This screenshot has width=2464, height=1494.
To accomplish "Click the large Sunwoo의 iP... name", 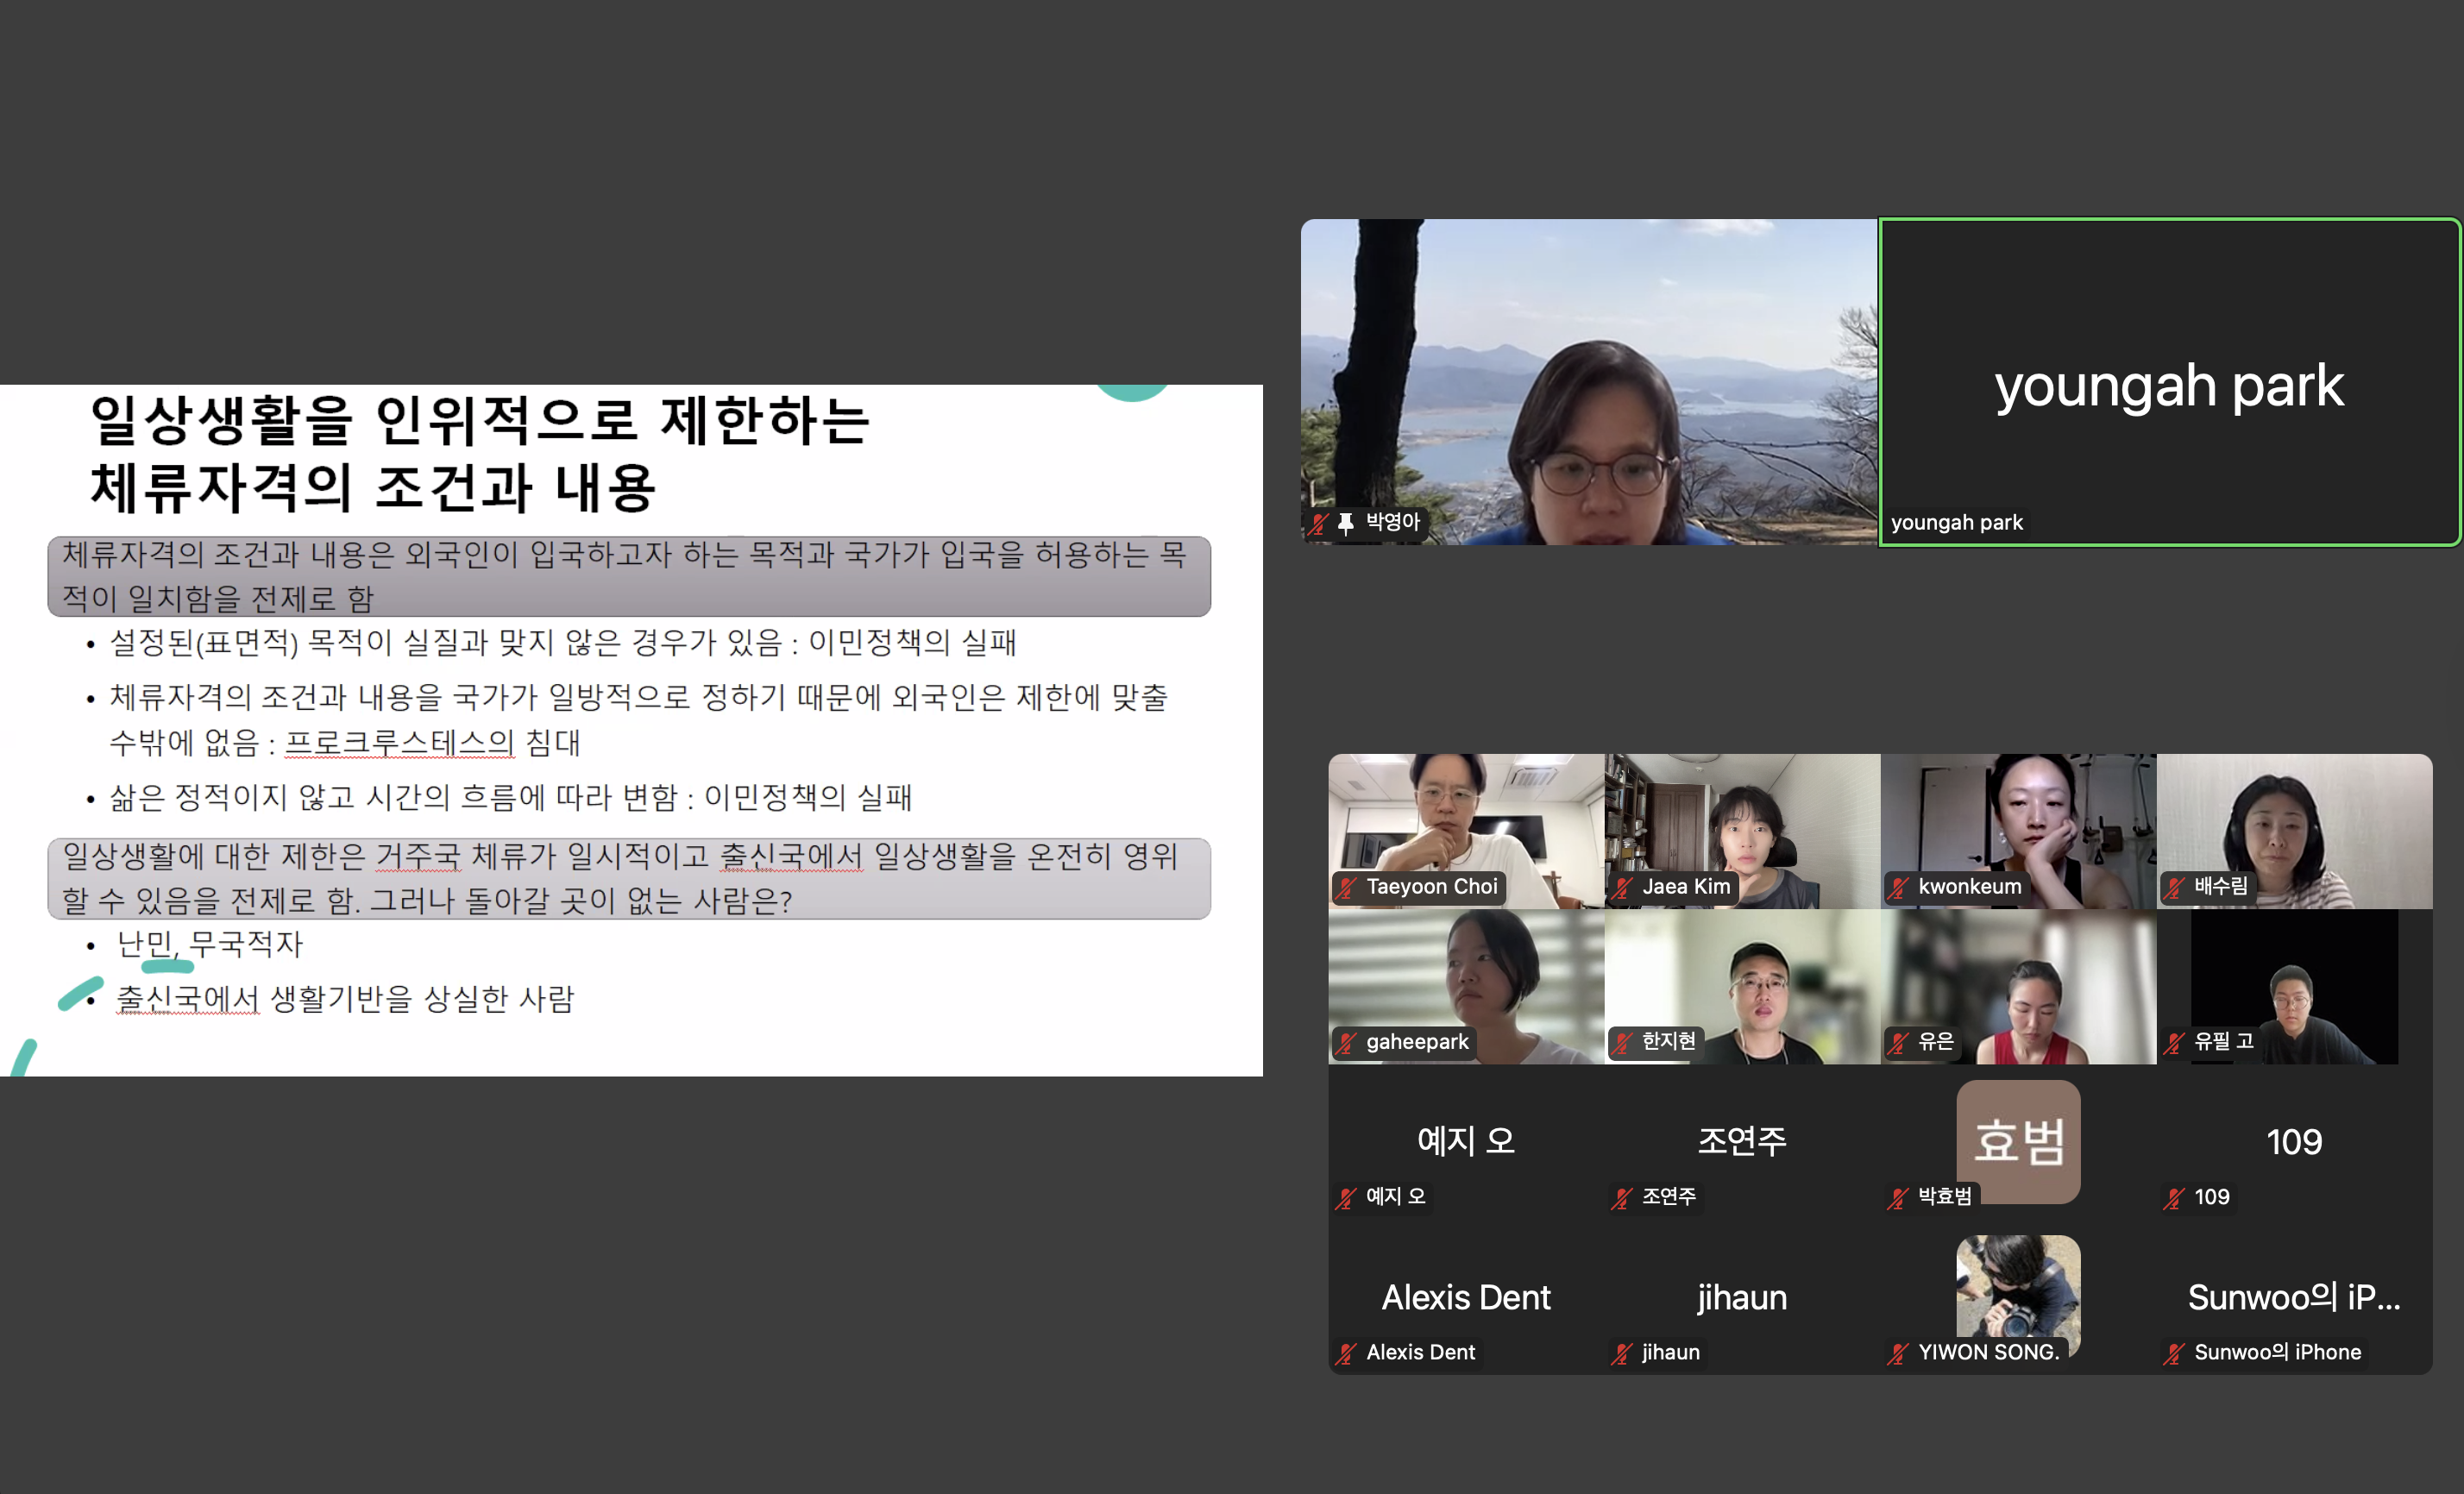I will pos(2294,1298).
